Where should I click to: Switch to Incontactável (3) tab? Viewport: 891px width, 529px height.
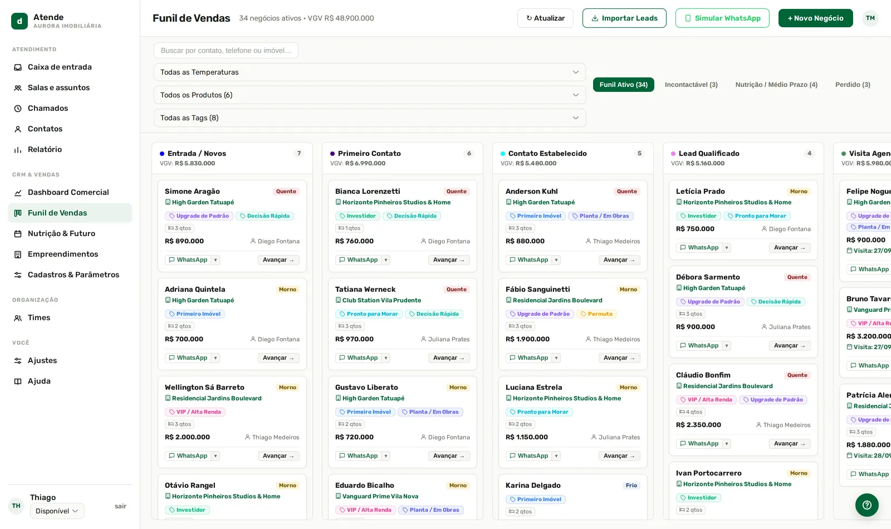(691, 85)
